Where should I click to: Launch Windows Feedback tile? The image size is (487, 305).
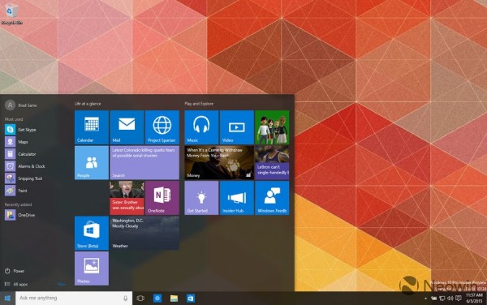pos(272,198)
